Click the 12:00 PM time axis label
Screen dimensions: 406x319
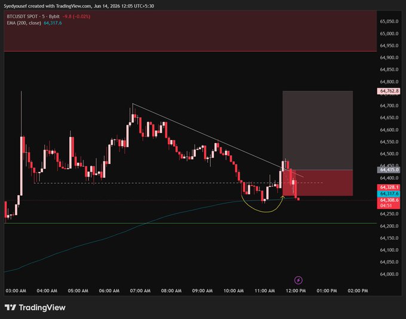(296, 290)
